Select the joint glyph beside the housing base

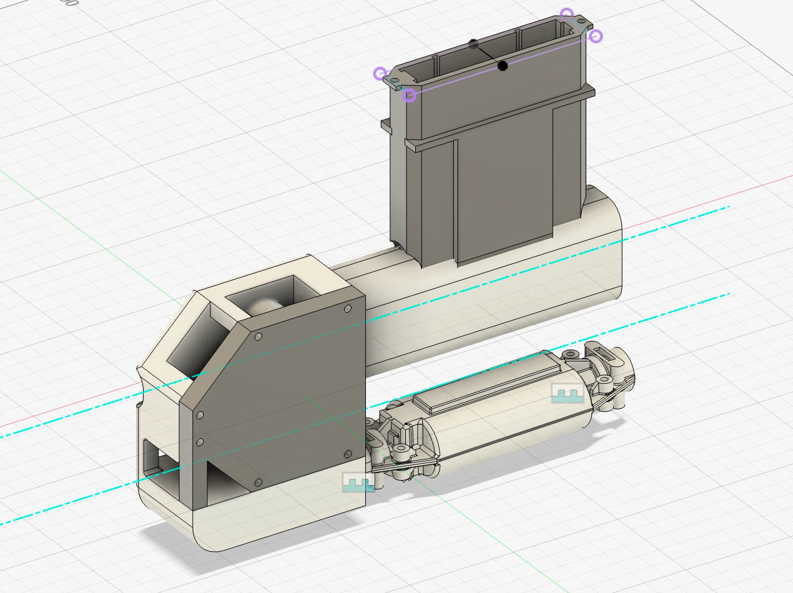(x=359, y=482)
